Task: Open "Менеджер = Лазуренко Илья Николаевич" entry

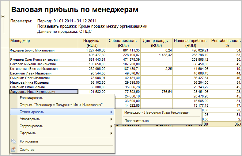Action: pyautogui.click(x=61, y=105)
